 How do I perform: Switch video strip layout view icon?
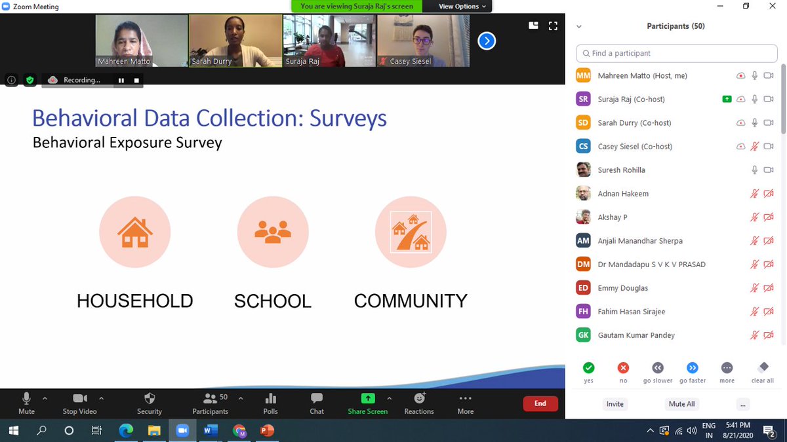[x=534, y=26]
